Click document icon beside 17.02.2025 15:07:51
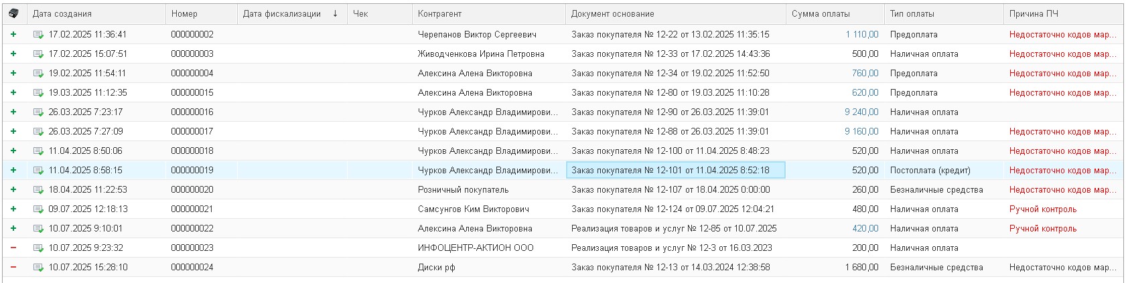 (x=38, y=54)
